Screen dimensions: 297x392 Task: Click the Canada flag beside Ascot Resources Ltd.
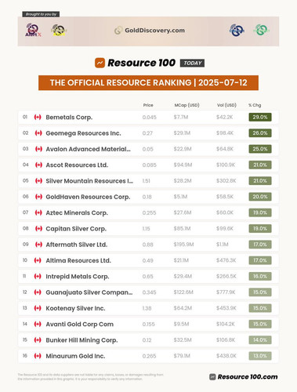38,165
